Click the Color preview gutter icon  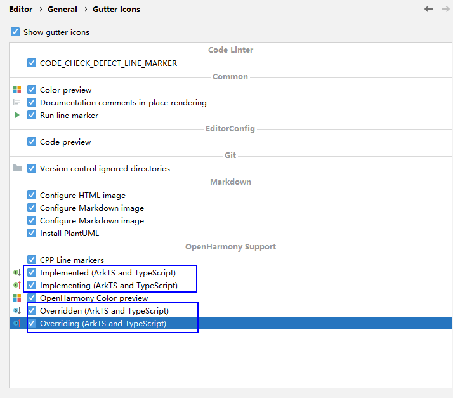point(17,90)
